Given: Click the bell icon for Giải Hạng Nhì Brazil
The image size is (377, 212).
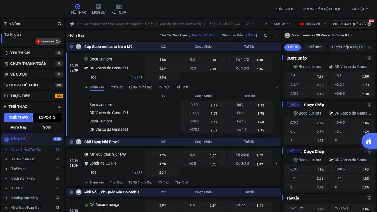Looking at the screenshot, I should tap(72, 142).
